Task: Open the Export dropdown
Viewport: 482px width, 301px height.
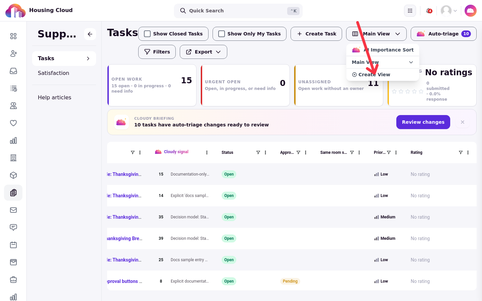Action: (x=204, y=52)
